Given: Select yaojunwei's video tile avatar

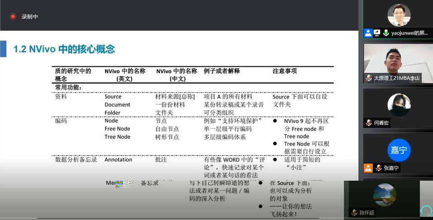Looking at the screenshot, I should (x=399, y=15).
